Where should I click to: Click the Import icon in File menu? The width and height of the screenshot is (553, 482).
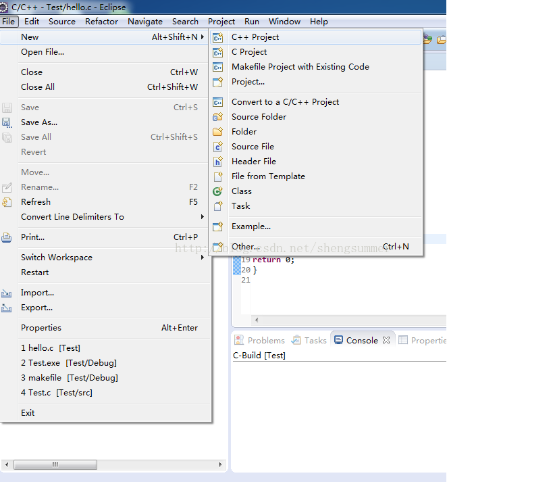[x=7, y=293]
